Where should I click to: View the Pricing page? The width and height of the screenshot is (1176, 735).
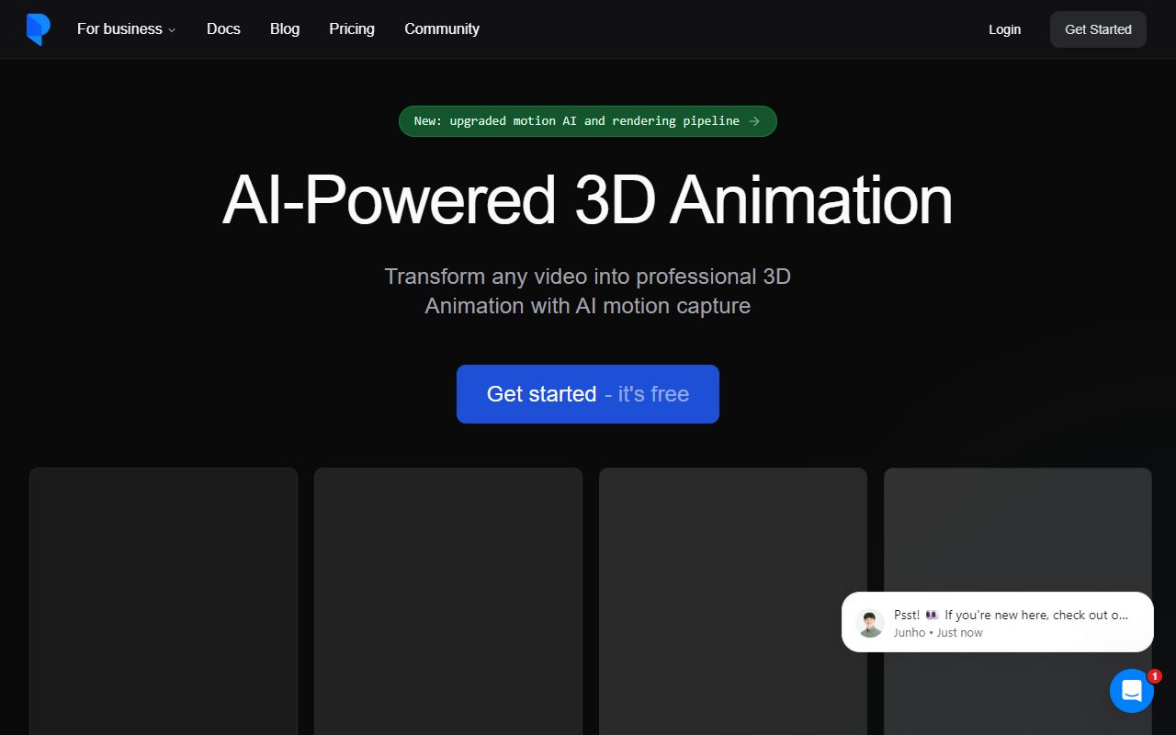coord(351,28)
